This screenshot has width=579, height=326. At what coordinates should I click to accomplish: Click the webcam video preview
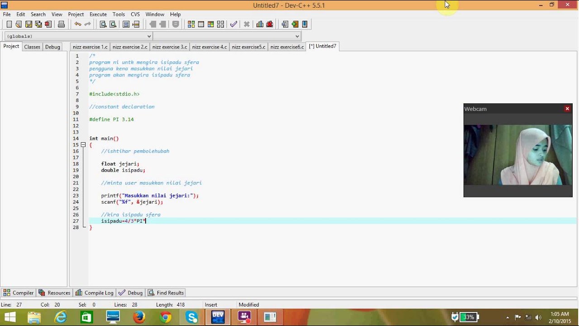pos(518,155)
